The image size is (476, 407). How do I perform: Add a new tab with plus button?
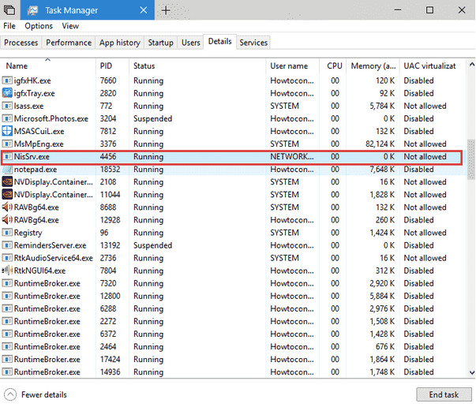point(166,10)
